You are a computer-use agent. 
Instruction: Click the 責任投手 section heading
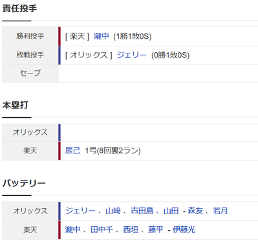19,8
